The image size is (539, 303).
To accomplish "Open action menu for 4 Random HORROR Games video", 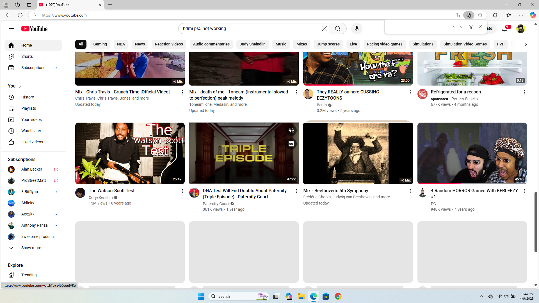I will click(x=524, y=191).
